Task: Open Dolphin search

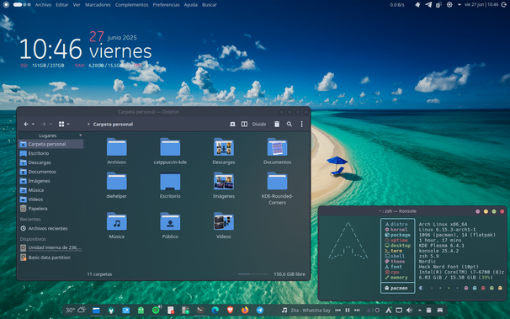Action: [290, 125]
